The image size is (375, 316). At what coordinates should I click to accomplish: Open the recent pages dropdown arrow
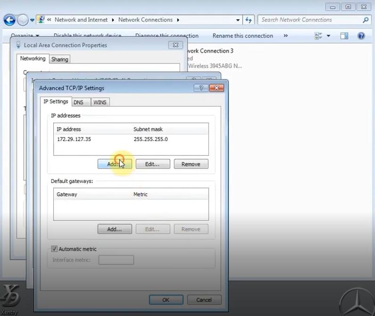(x=32, y=20)
